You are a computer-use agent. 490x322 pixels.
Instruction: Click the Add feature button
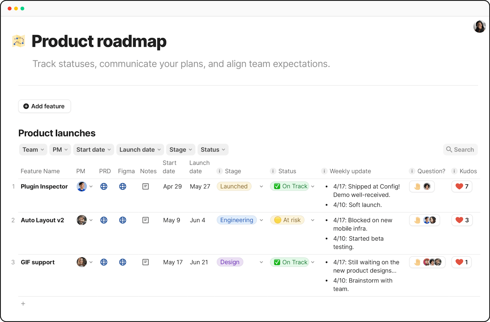pyautogui.click(x=45, y=106)
